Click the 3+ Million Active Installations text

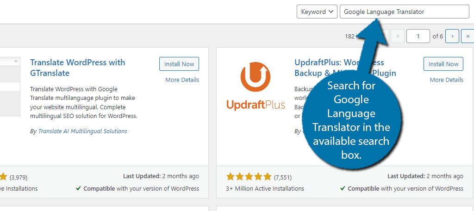265,189
